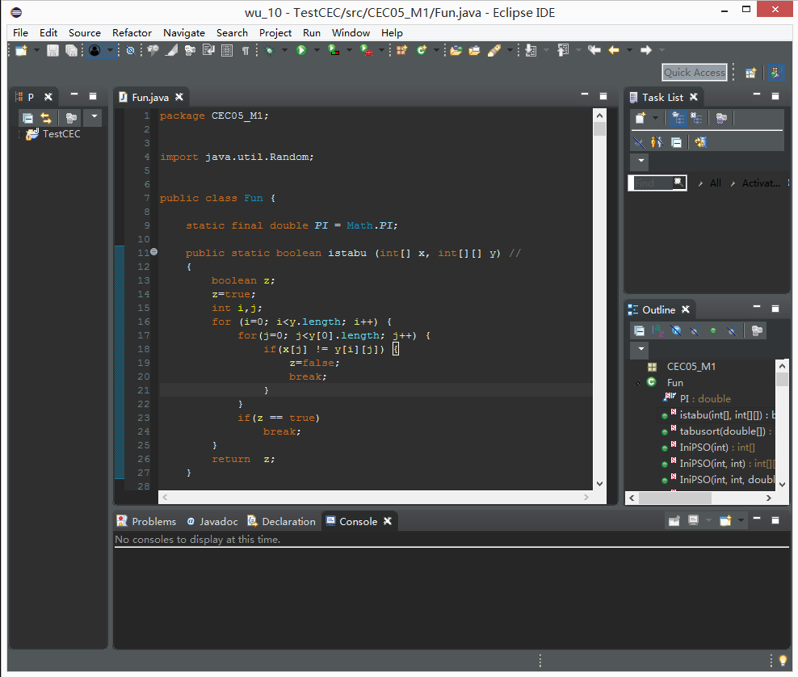Click the Open Perspective icon
798x677 pixels.
click(x=751, y=72)
